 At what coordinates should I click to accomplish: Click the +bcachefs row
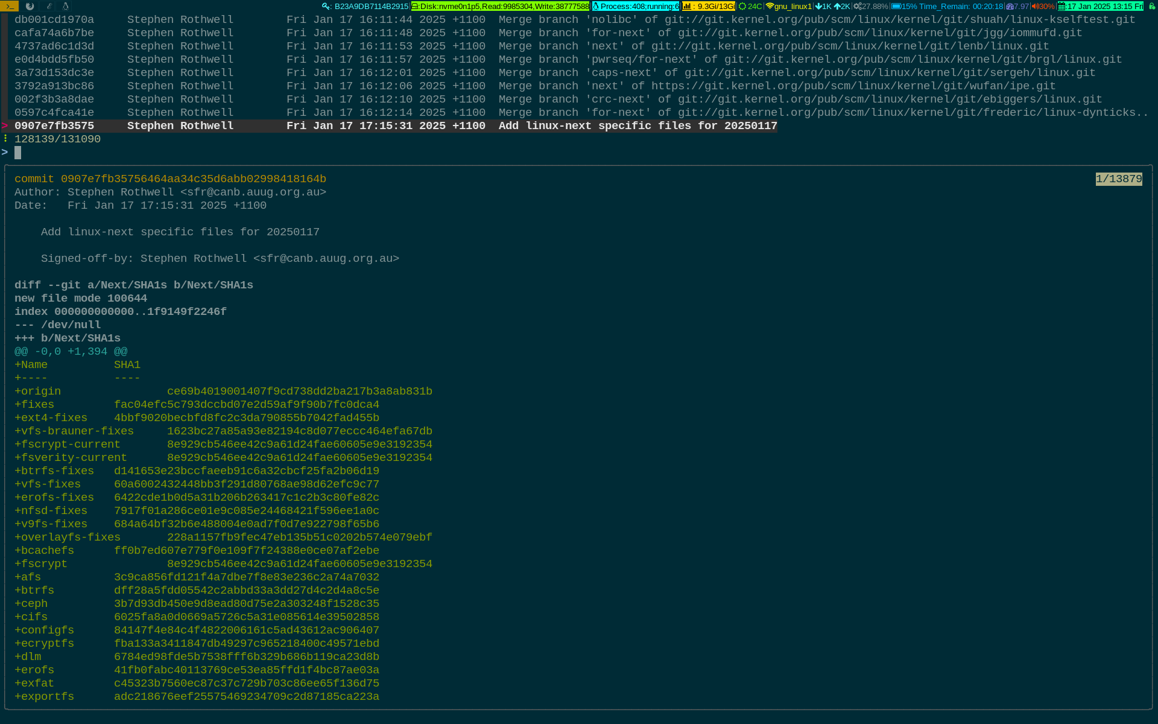coord(197,550)
